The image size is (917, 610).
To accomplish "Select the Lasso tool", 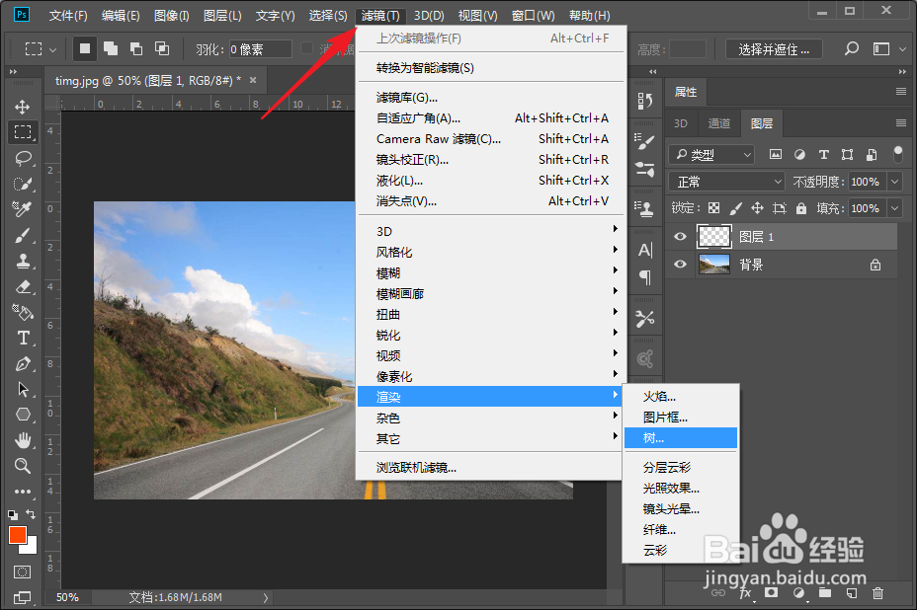I will [x=23, y=158].
